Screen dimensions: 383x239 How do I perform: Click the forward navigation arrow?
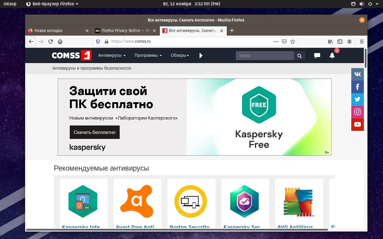(x=41, y=42)
